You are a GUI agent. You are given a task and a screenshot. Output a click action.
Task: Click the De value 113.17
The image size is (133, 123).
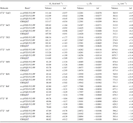tap(48, 21)
